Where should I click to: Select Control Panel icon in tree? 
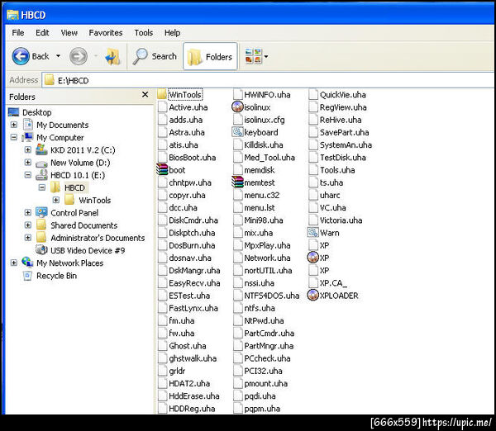41,212
